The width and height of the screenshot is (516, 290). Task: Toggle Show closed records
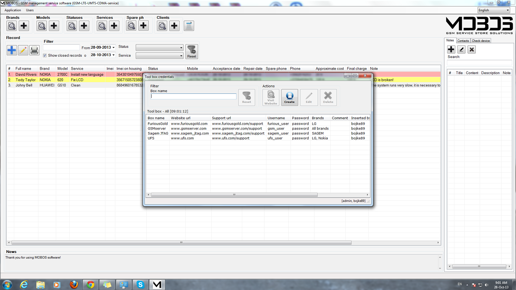tap(45, 55)
